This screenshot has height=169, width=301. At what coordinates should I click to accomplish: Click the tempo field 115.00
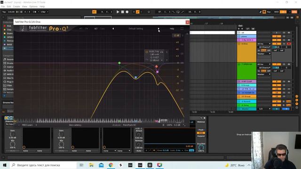[x=11, y=12]
